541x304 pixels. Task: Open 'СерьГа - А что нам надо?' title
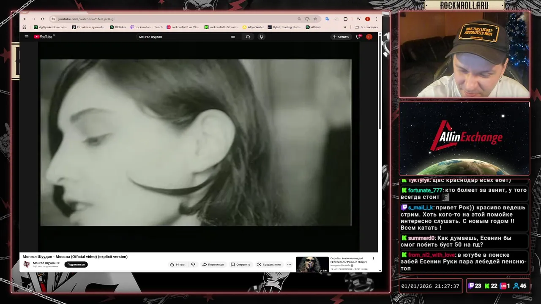[349, 260]
